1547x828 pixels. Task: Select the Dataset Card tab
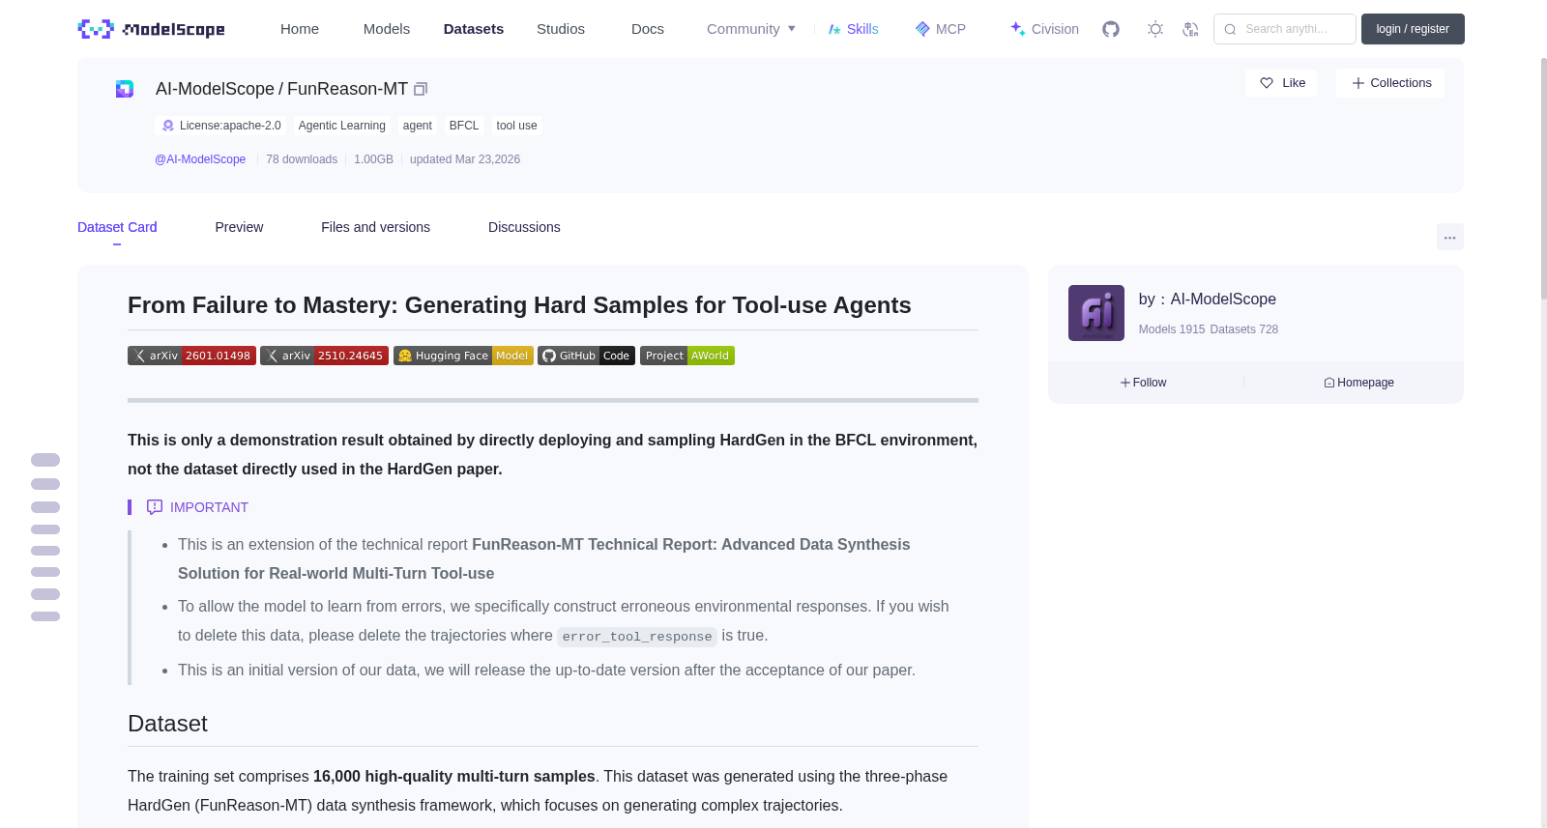click(117, 227)
